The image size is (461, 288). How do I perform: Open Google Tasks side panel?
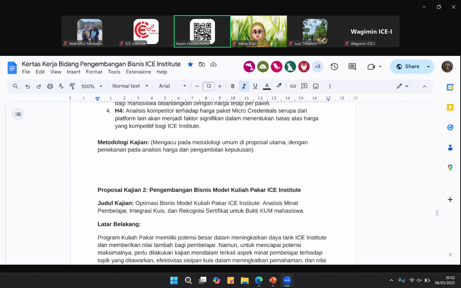tap(450, 127)
